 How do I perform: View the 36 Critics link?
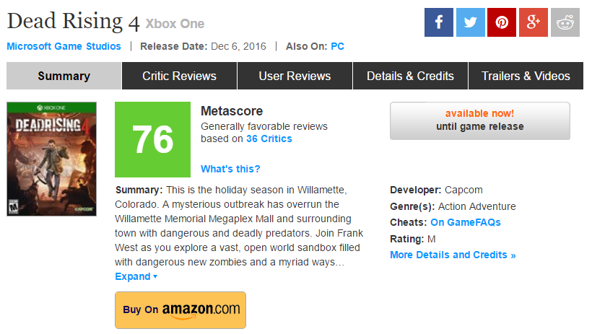point(269,139)
